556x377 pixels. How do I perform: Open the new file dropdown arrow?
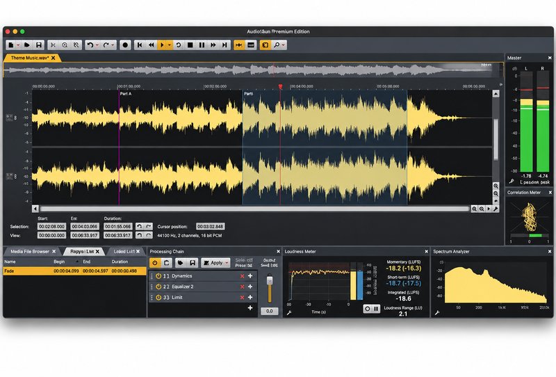point(18,45)
